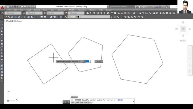Open the AutoCAD application menu button
Image resolution: width=193 pixels, height=109 pixels.
(x=2, y=8)
